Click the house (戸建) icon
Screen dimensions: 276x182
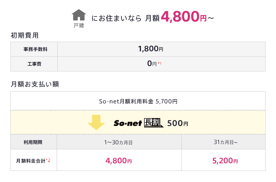pos(79,15)
